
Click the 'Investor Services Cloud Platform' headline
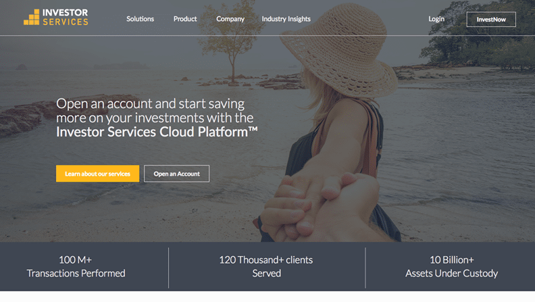click(157, 132)
